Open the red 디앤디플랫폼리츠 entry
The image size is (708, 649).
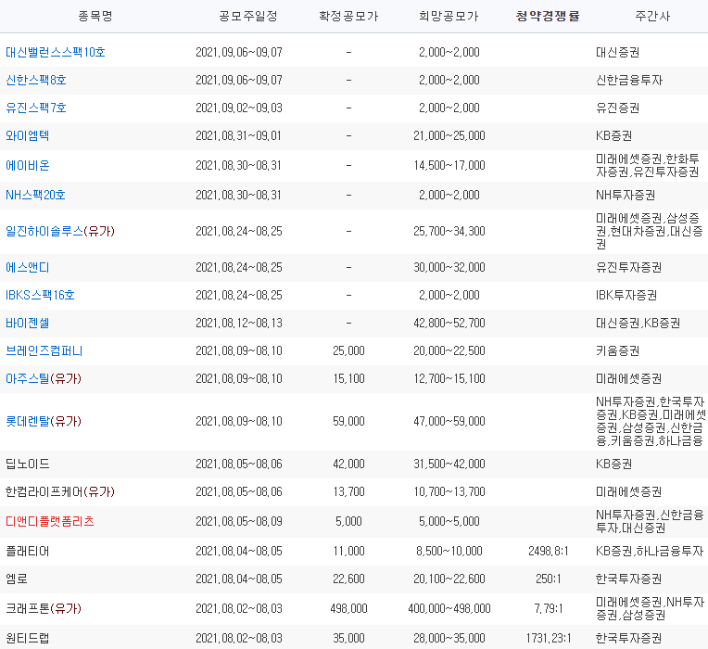click(x=50, y=522)
